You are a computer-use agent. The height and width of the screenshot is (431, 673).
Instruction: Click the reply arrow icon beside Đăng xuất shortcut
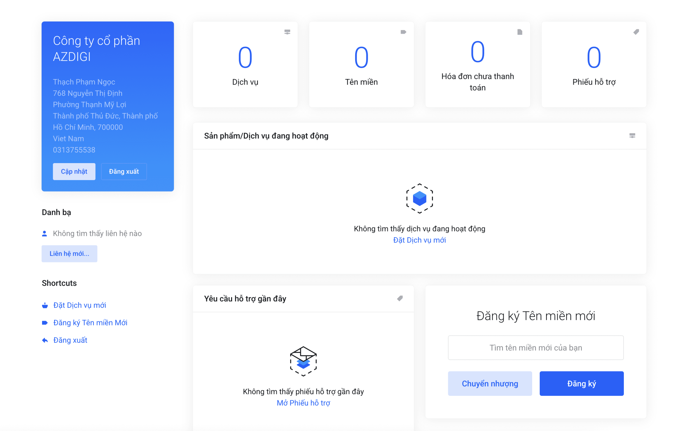(45, 340)
